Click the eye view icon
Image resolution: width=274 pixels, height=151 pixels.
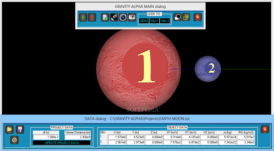click(x=132, y=17)
